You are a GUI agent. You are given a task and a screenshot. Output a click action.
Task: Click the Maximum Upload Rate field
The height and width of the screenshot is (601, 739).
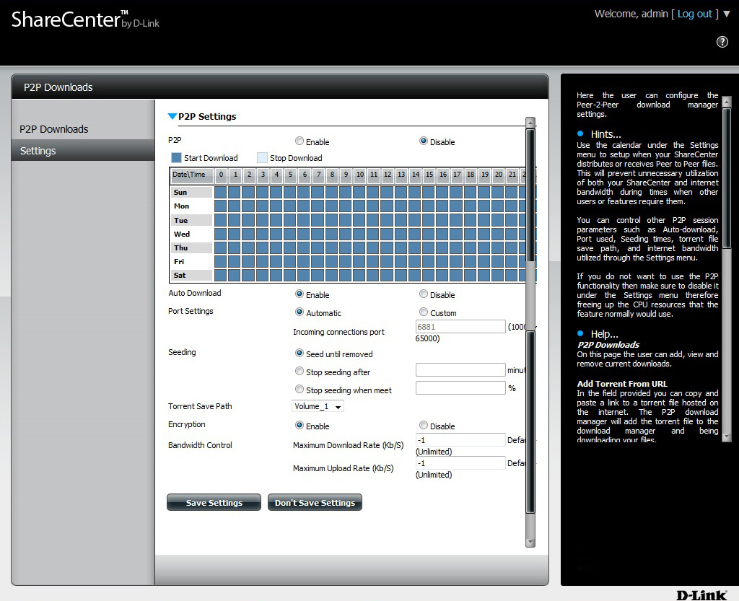tap(460, 463)
